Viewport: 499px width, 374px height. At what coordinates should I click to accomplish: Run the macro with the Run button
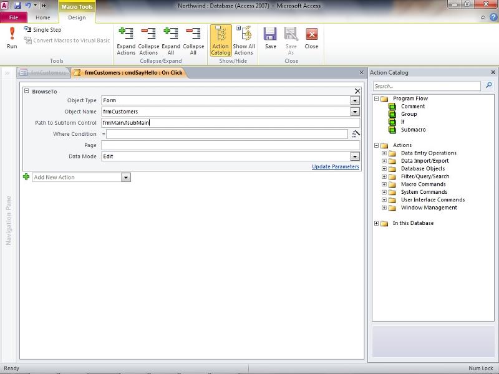pos(12,37)
